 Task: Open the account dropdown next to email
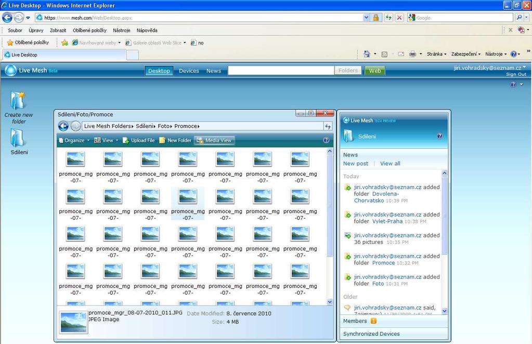click(524, 67)
